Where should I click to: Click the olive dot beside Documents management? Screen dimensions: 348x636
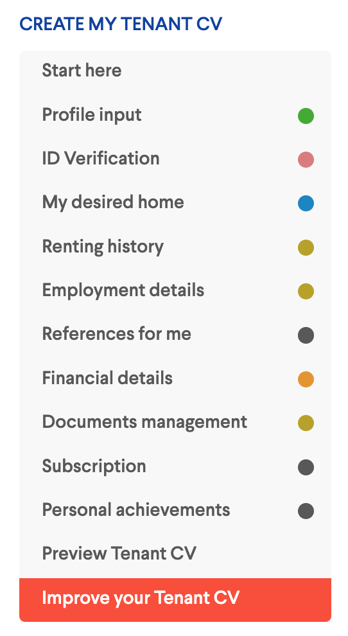click(x=306, y=423)
